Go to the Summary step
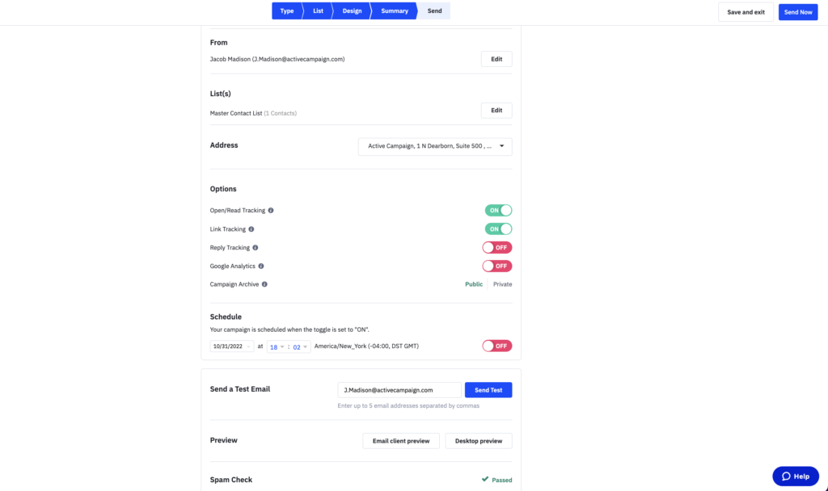The height and width of the screenshot is (491, 828). click(395, 11)
